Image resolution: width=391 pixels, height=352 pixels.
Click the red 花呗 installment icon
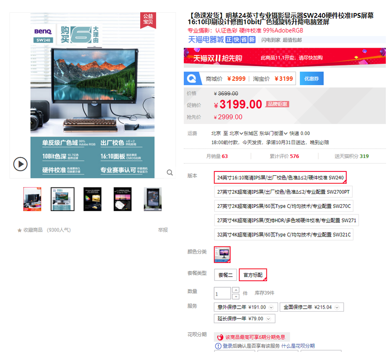(220, 337)
